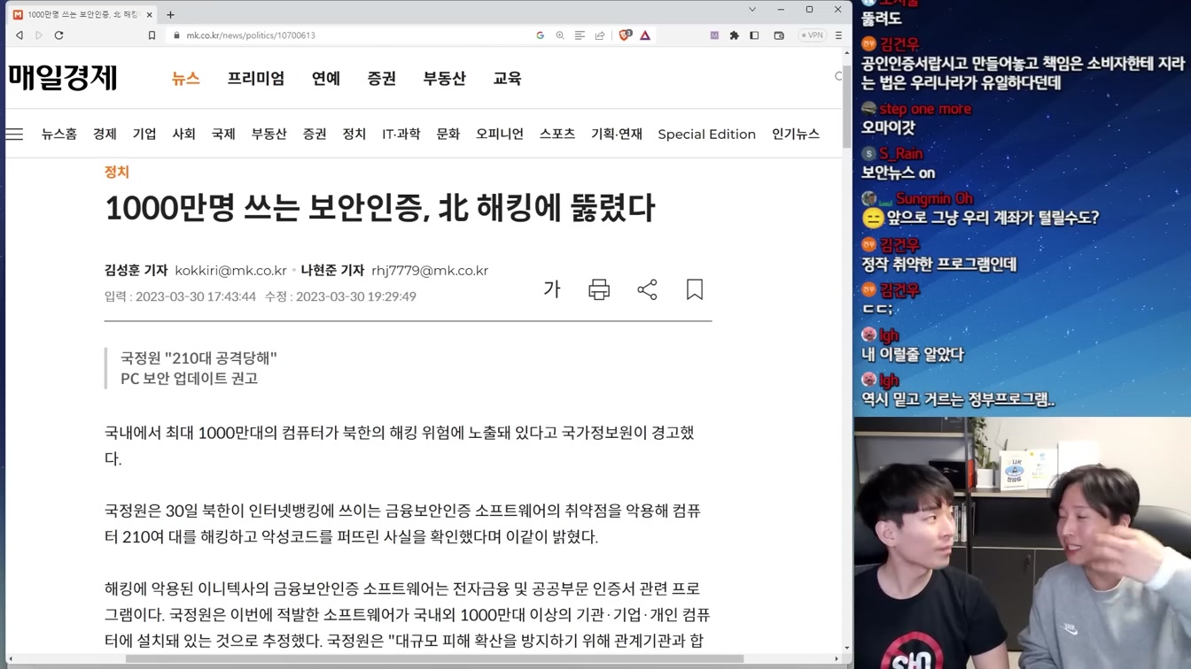Open 문화 section

tap(448, 135)
